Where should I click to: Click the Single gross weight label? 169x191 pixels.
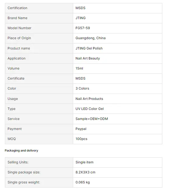(24, 182)
